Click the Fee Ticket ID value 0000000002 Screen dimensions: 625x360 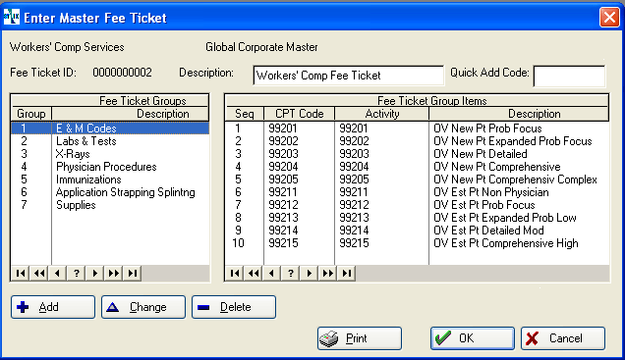click(122, 73)
